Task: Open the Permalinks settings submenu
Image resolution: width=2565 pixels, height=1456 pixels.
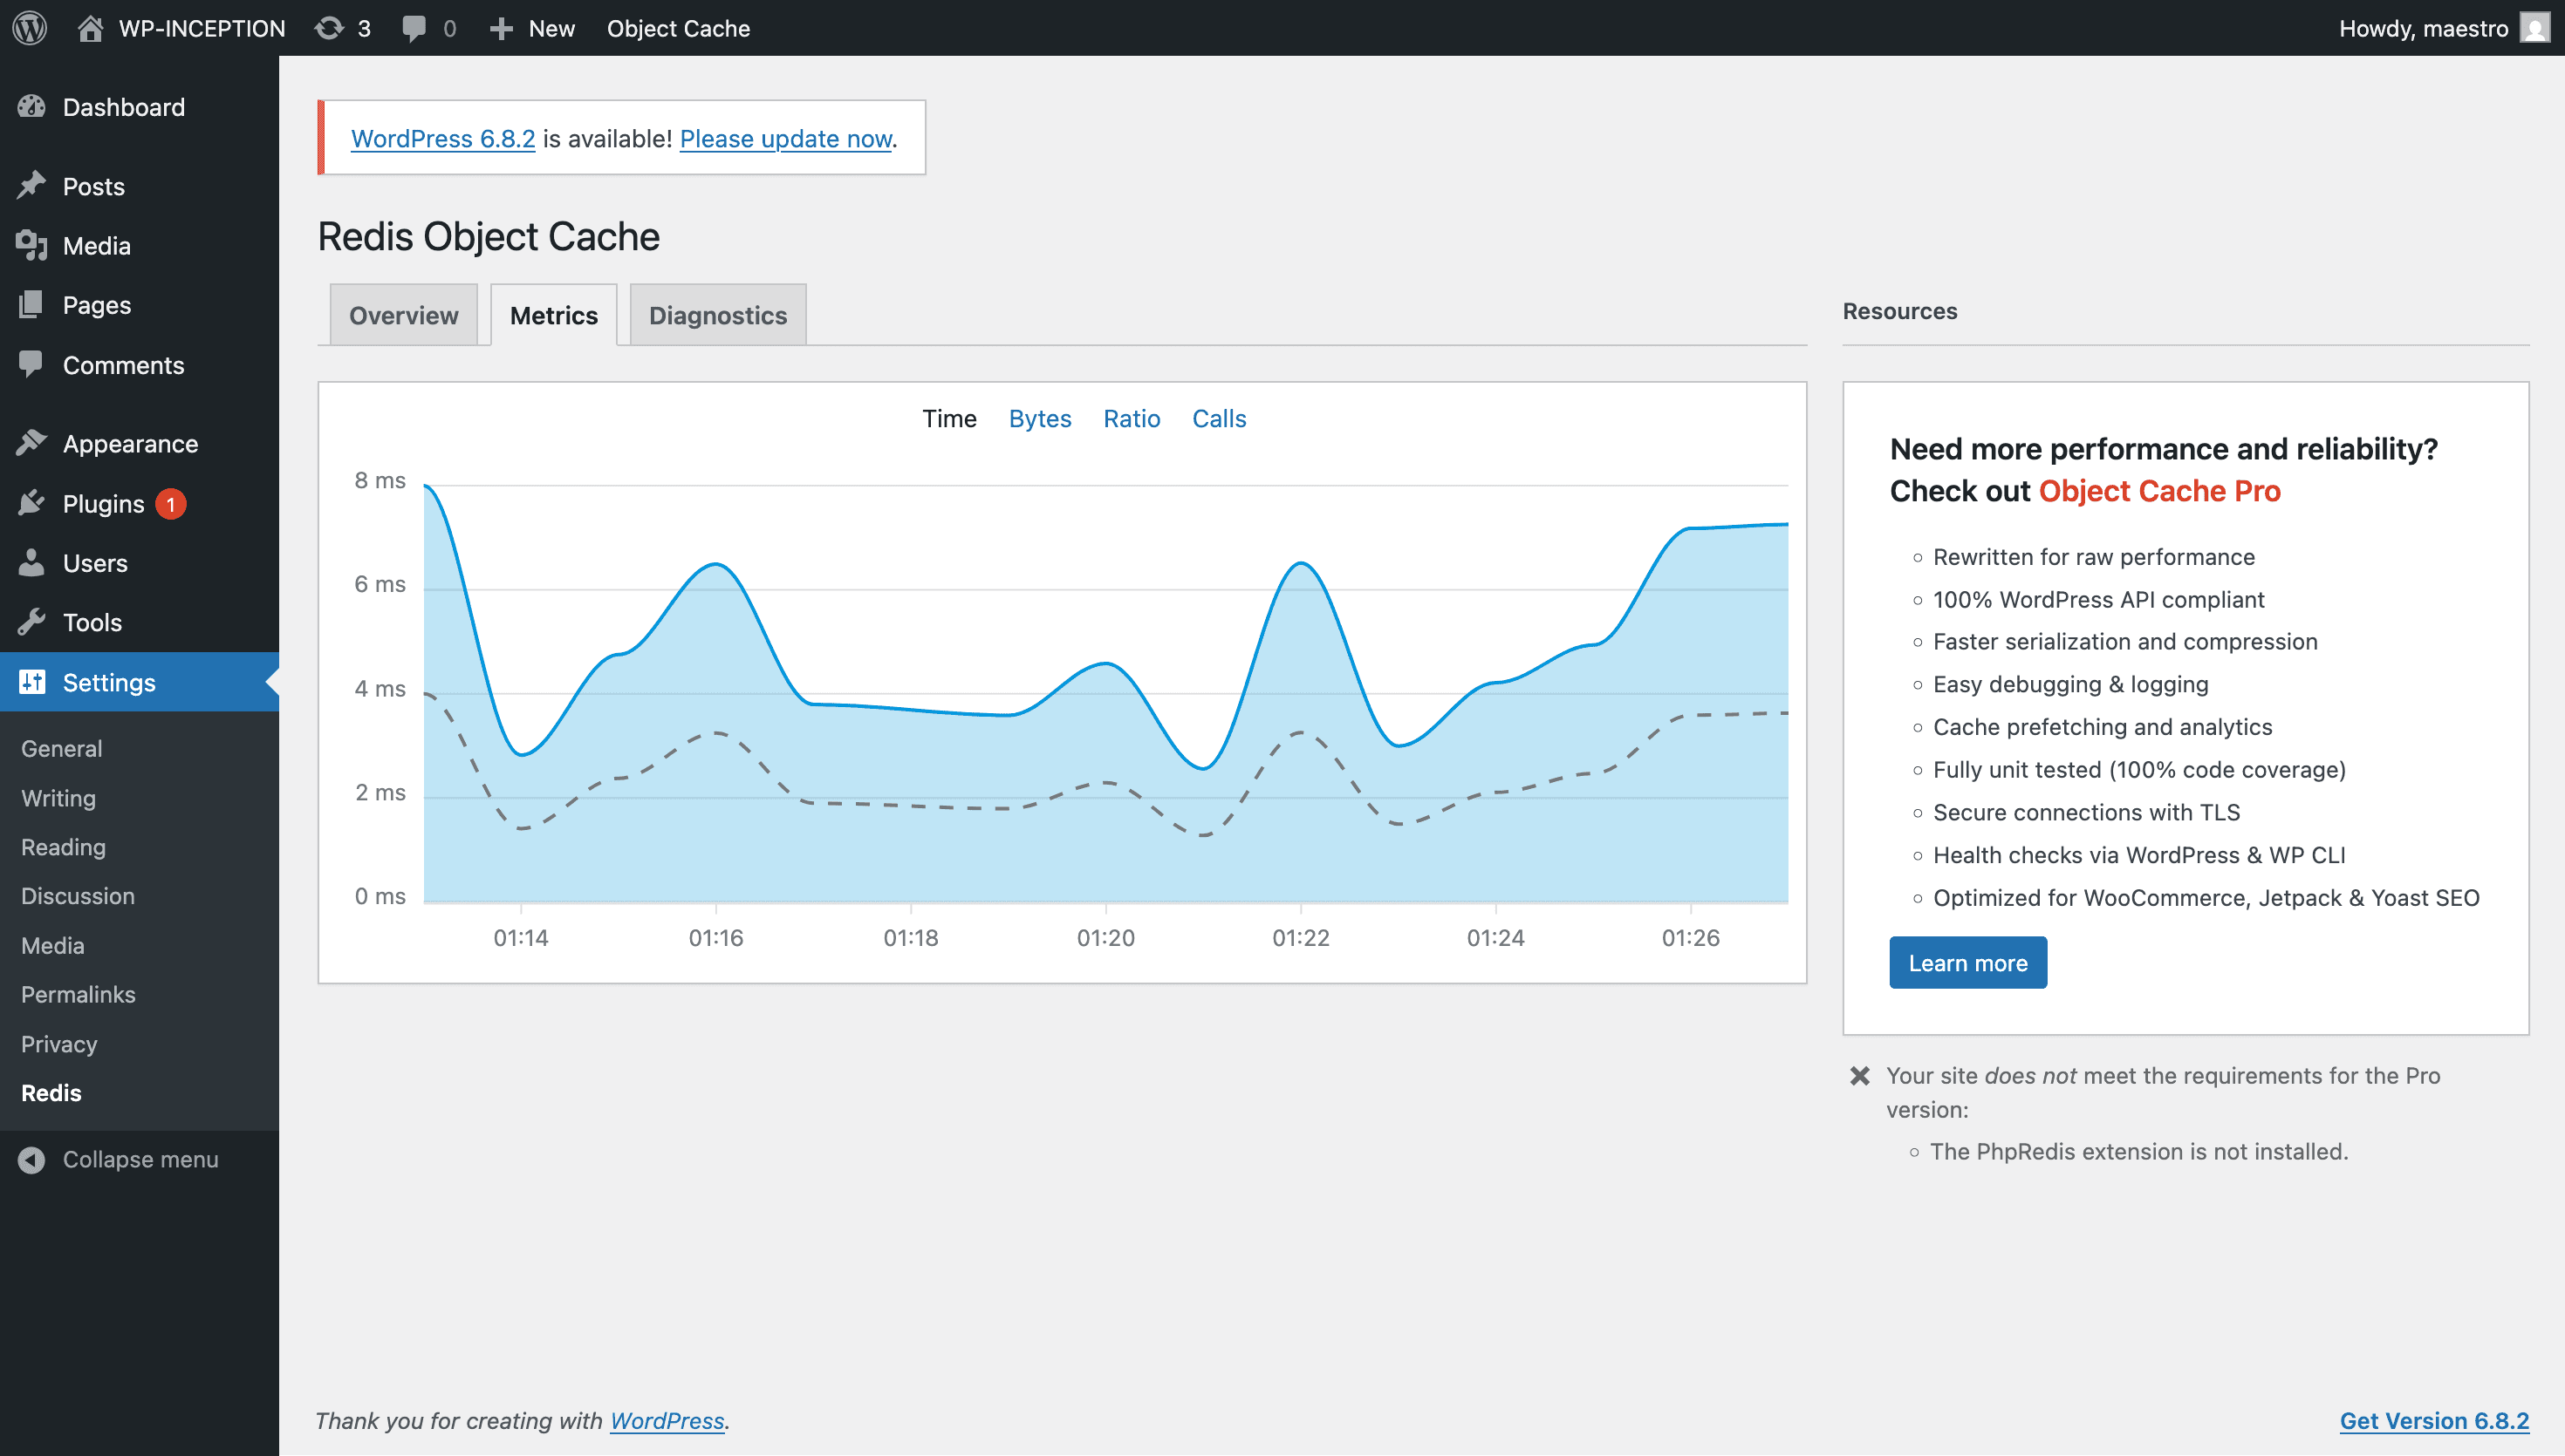Action: click(x=78, y=994)
